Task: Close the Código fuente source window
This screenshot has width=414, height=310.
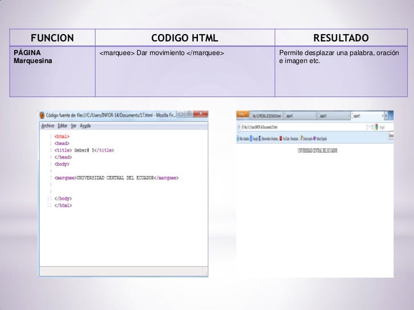Action: pos(201,114)
